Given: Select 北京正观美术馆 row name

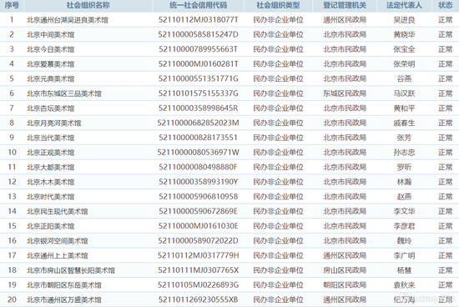Looking at the screenshot, I should tap(51, 152).
